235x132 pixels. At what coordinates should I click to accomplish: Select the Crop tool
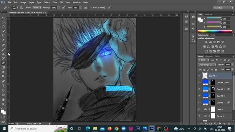tap(3, 36)
